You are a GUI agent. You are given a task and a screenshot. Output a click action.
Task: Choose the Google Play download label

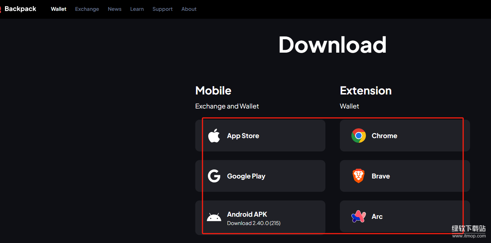coord(246,176)
